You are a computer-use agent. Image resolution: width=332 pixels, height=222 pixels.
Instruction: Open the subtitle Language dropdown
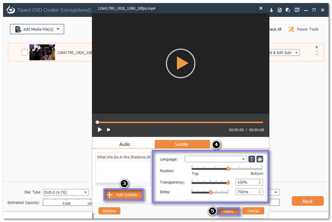coord(215,159)
